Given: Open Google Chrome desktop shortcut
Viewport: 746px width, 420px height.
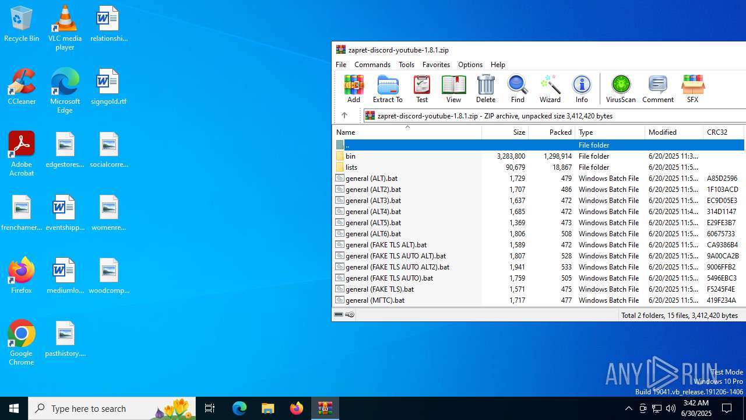Looking at the screenshot, I should tap(22, 343).
